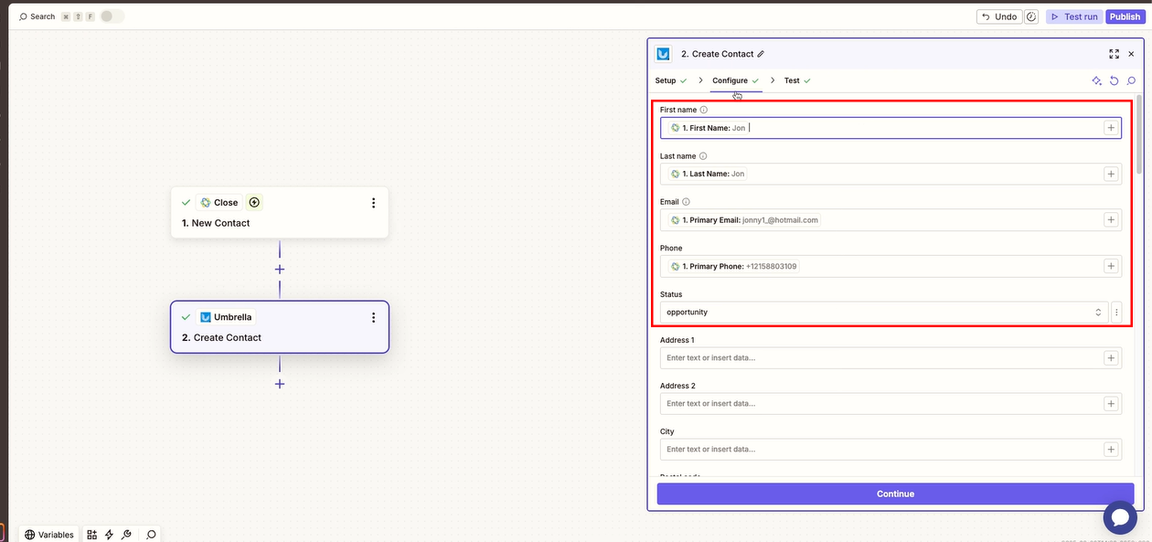This screenshot has height=542, width=1152.
Task: Add a step between Close and Umbrella
Action: (280, 270)
